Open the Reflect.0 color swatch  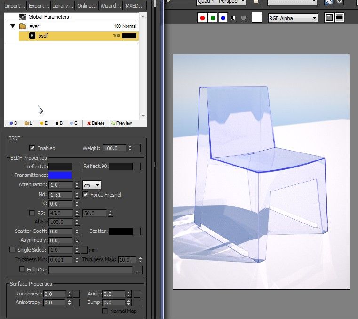click(x=60, y=167)
